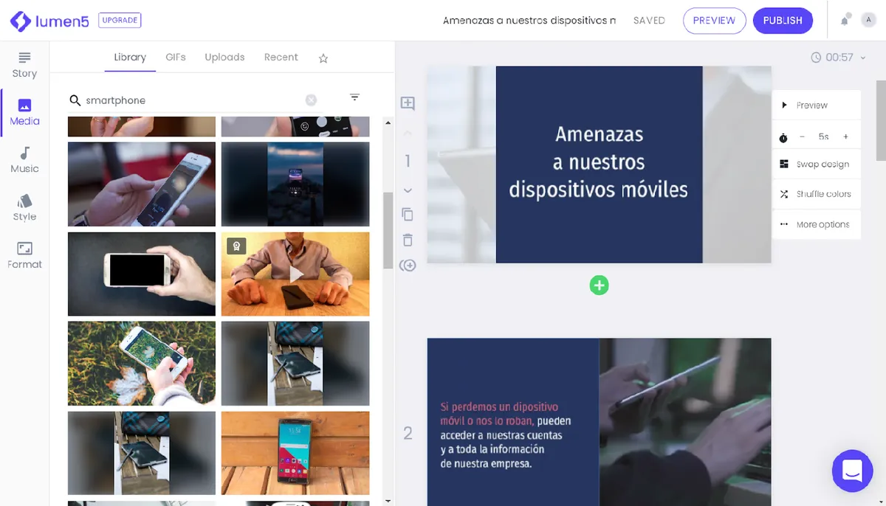Click the search magnifier icon
The image size is (886, 506).
[x=75, y=100]
